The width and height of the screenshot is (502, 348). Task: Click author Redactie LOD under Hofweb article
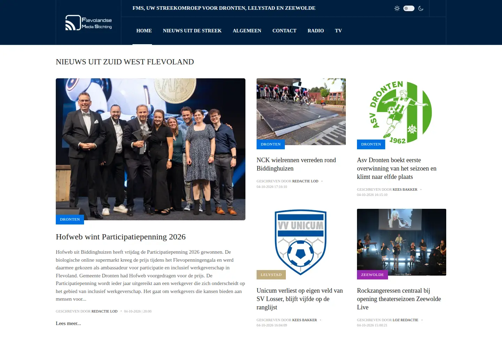(104, 311)
